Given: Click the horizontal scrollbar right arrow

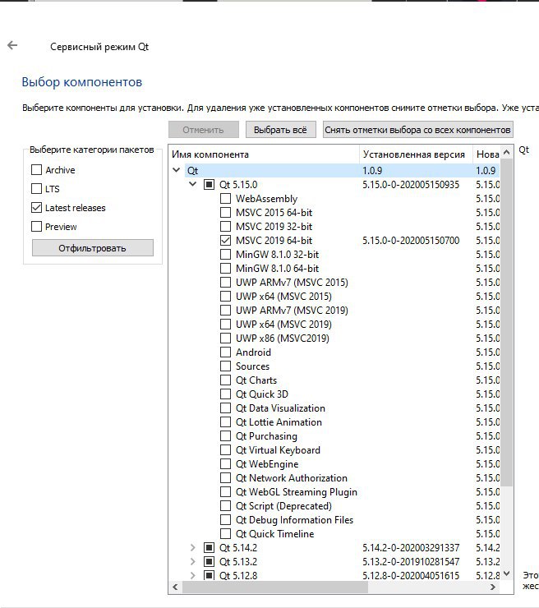Looking at the screenshot, I should click(493, 587).
